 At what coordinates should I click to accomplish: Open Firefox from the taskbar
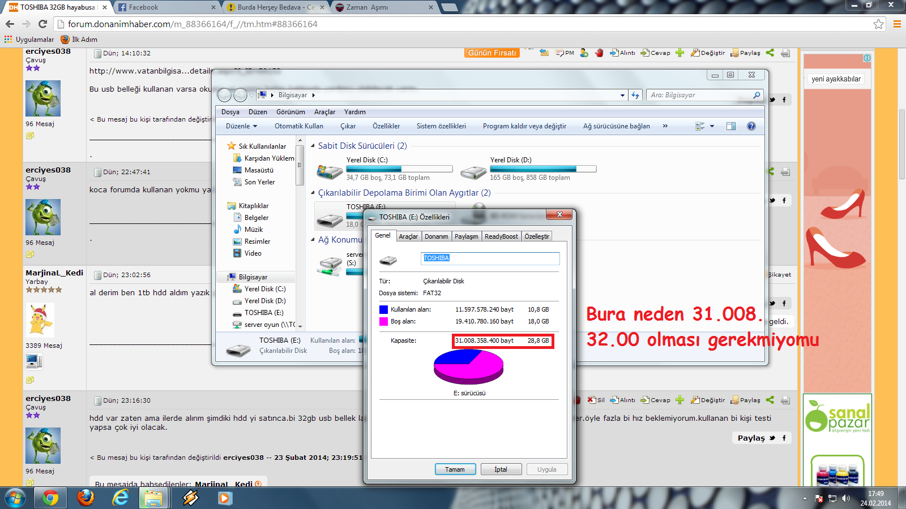pyautogui.click(x=86, y=498)
